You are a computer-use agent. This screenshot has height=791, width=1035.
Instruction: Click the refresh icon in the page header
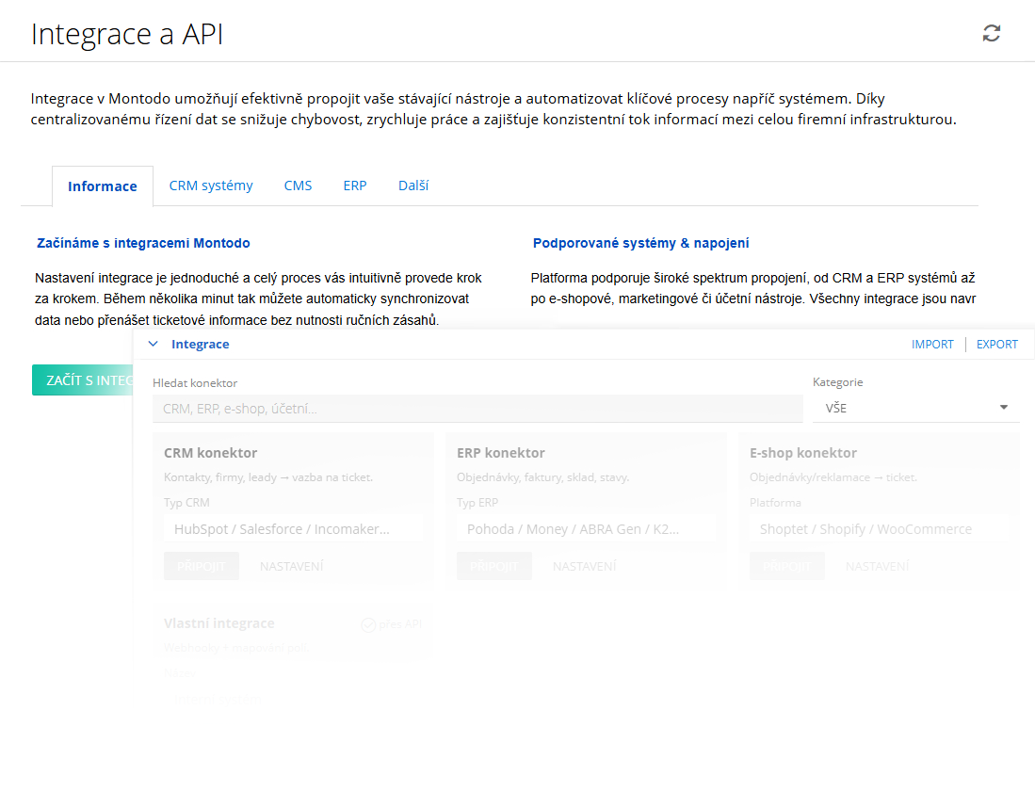pos(991,34)
